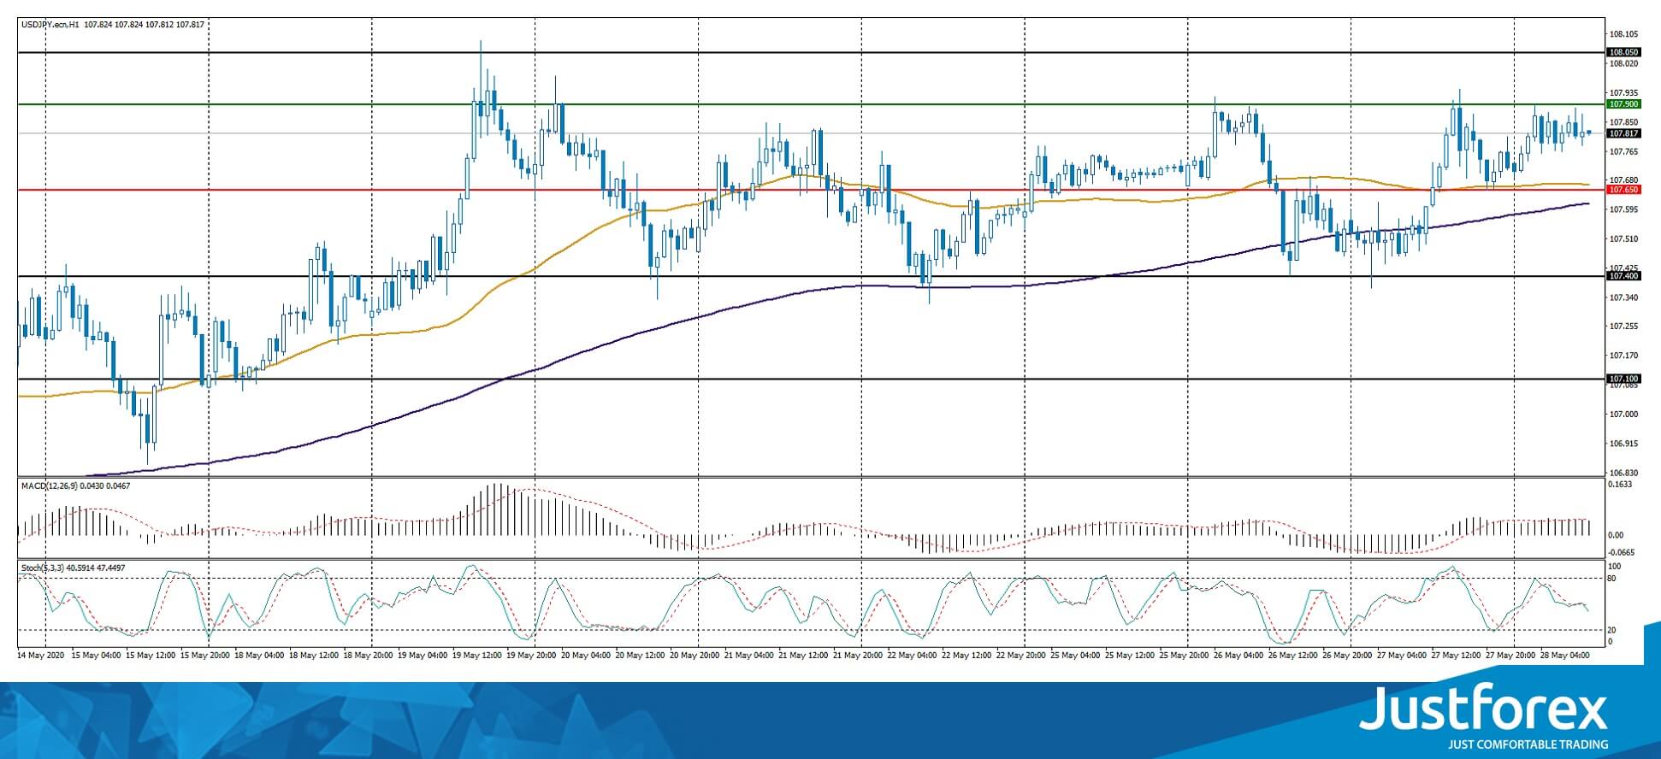Click the 25 May 04:00 time label

click(1075, 655)
